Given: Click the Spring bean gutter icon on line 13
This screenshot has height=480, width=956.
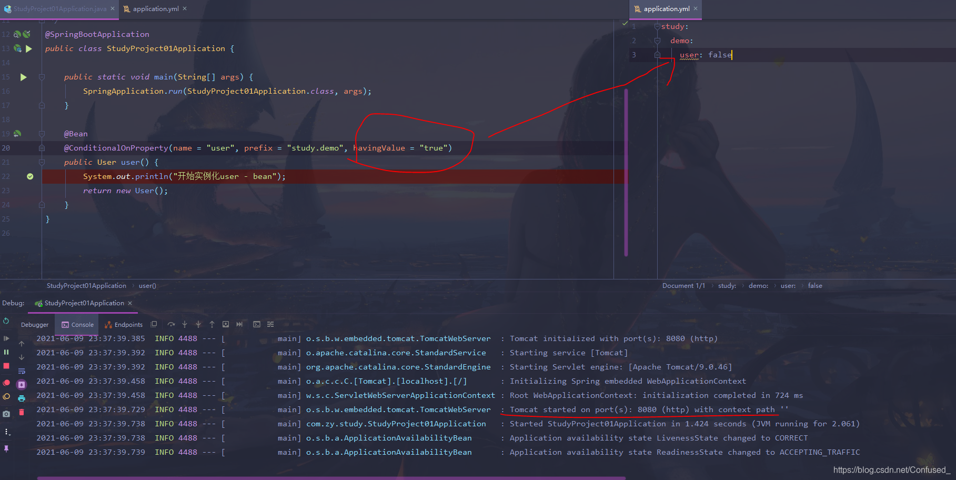Looking at the screenshot, I should point(17,48).
